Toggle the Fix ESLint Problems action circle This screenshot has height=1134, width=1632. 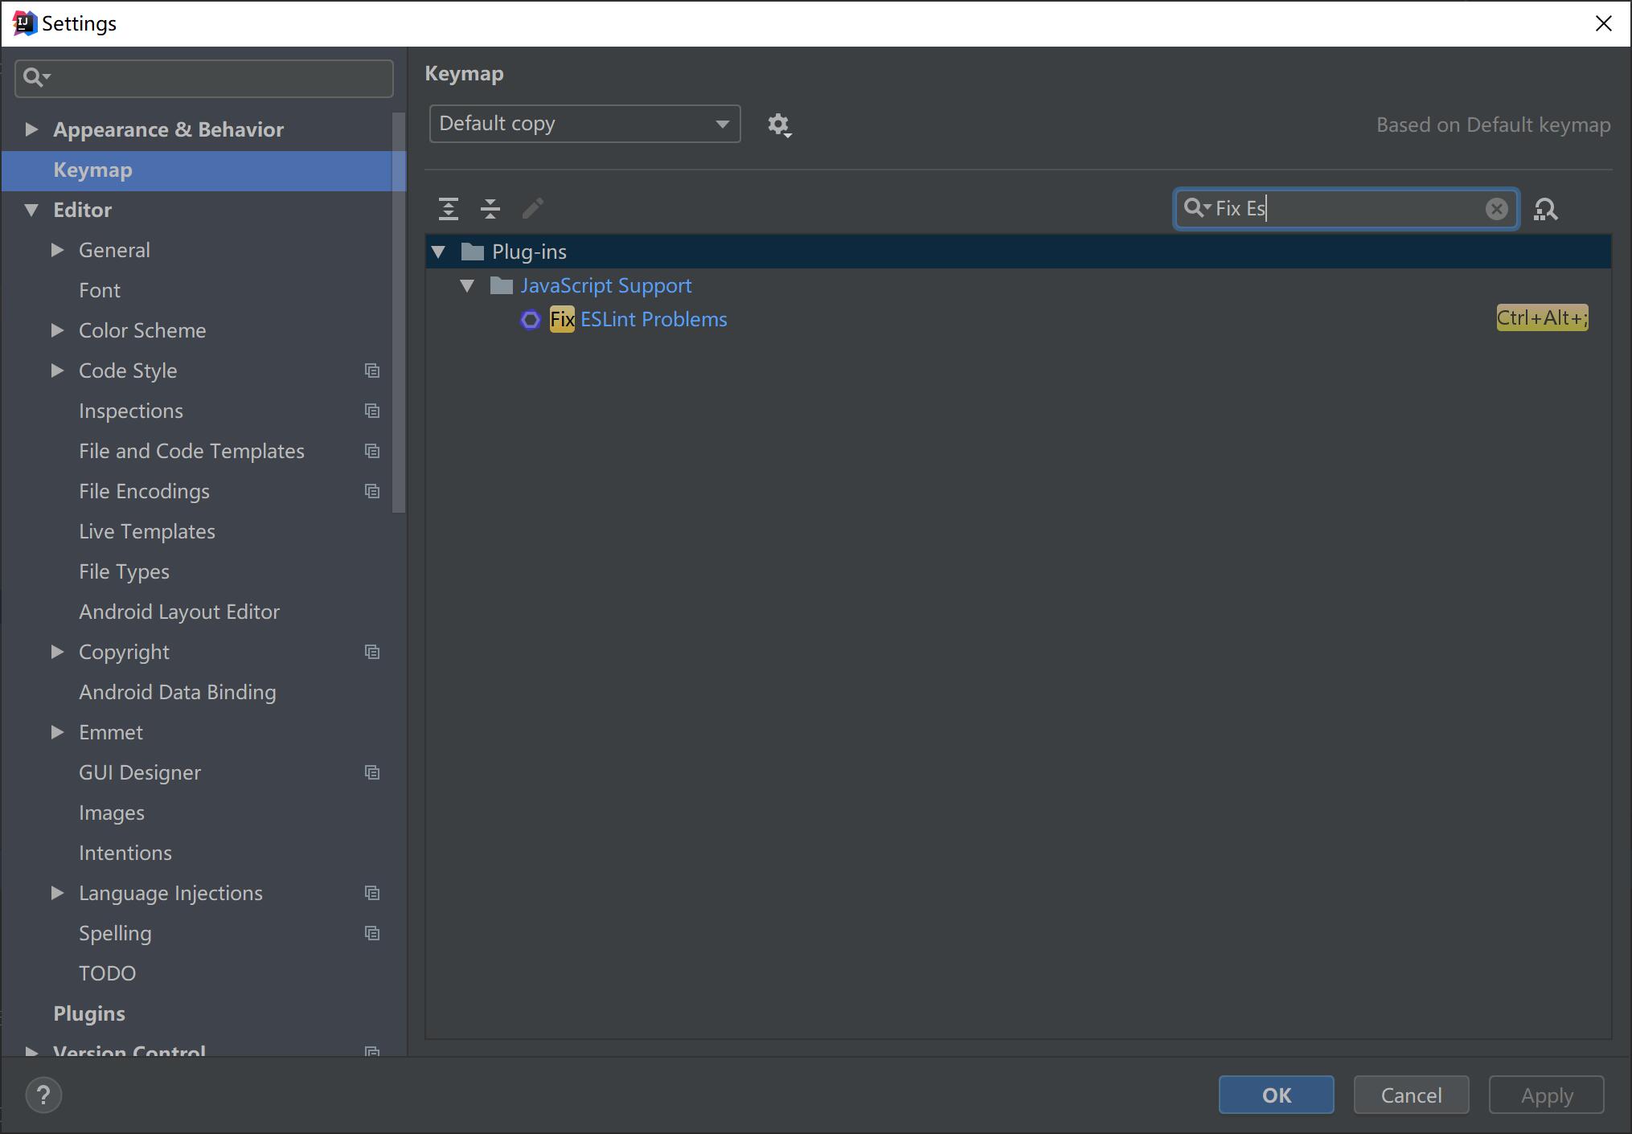[530, 320]
